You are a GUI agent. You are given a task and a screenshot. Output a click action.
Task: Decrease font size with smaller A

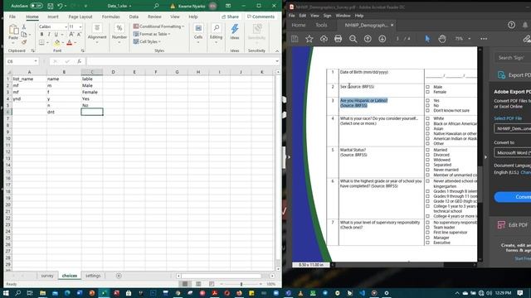[x=79, y=35]
